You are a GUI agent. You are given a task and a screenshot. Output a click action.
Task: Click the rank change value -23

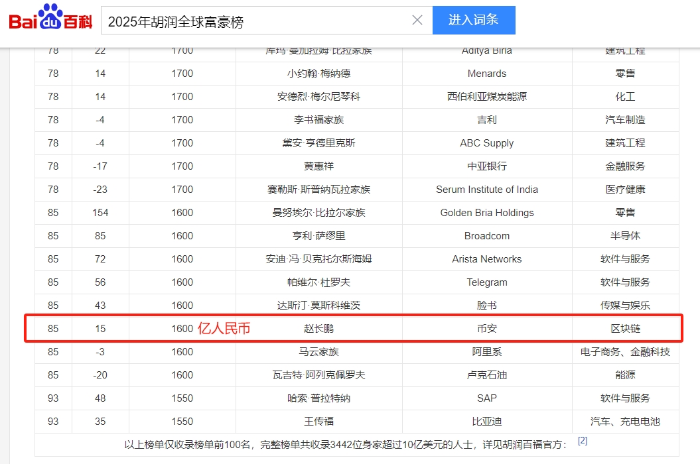click(100, 190)
